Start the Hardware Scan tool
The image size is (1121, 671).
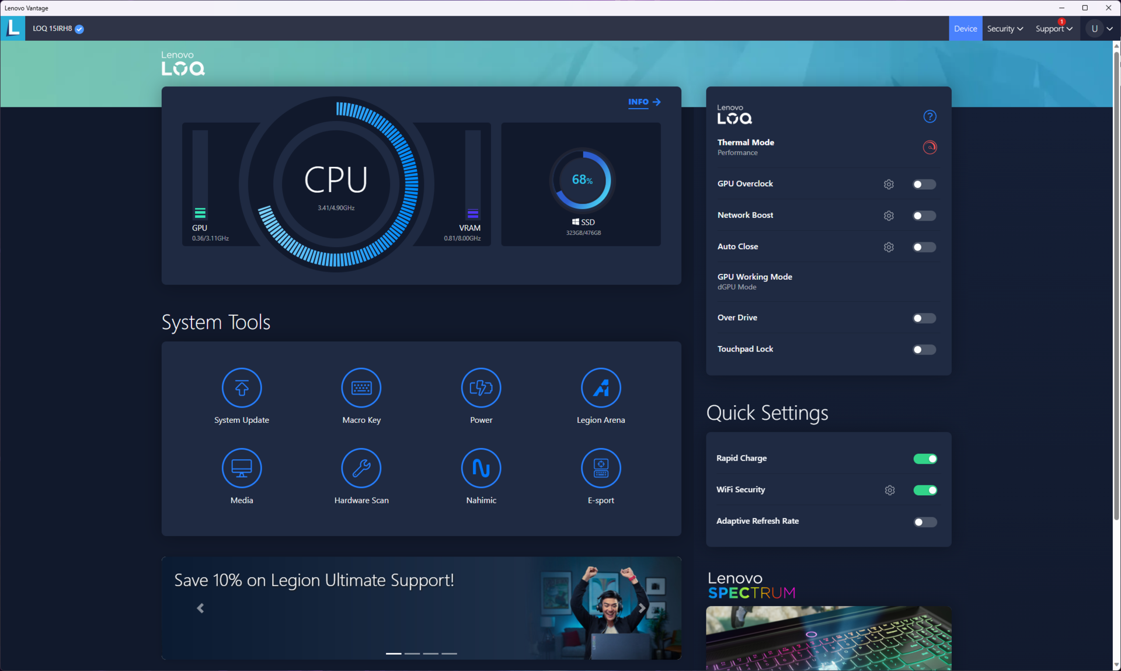(361, 468)
